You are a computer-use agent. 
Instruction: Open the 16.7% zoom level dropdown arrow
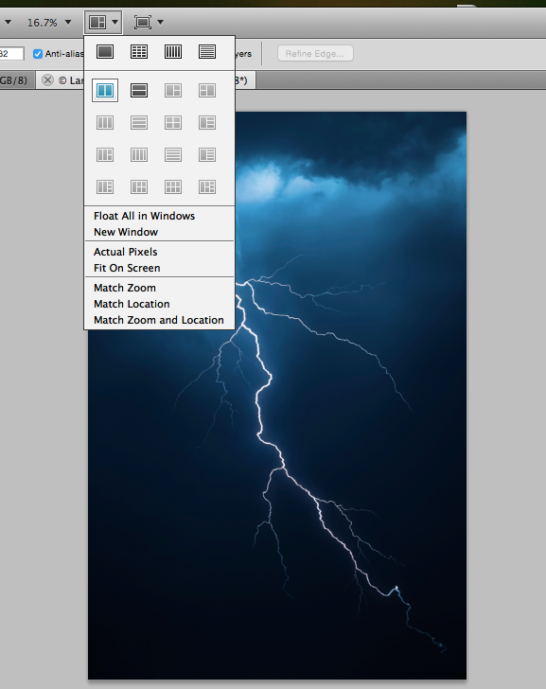68,22
